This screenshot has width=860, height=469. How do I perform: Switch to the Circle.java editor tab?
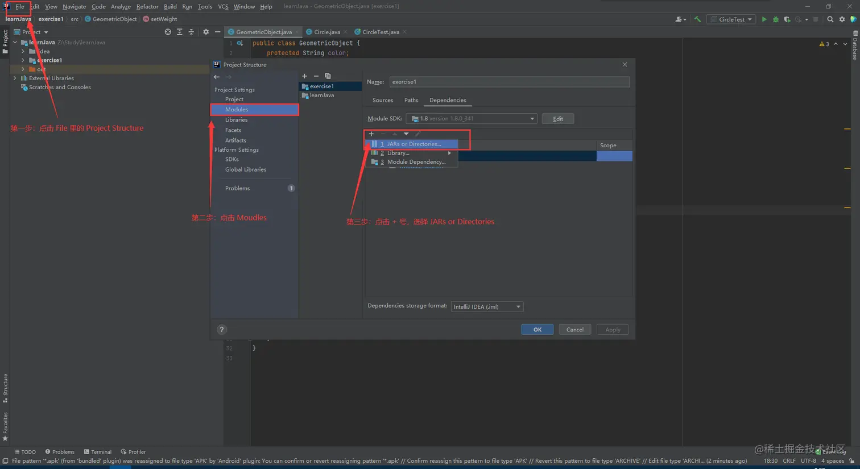[325, 31]
